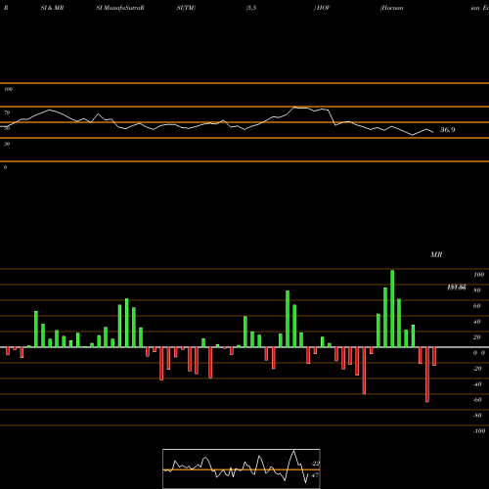Click the -20 label on the MR axis

pos(477,369)
